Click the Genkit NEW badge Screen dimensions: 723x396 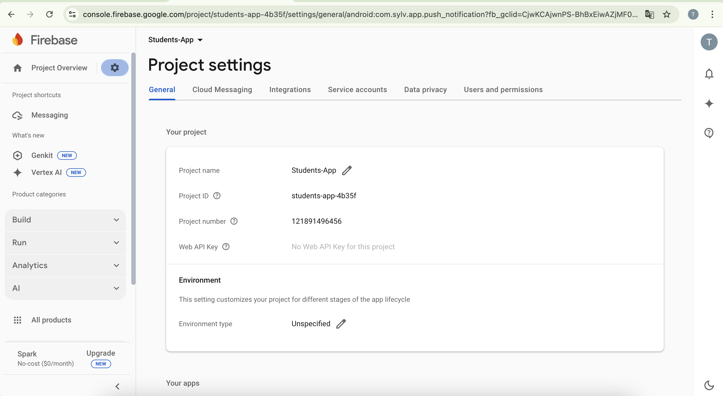tap(67, 155)
